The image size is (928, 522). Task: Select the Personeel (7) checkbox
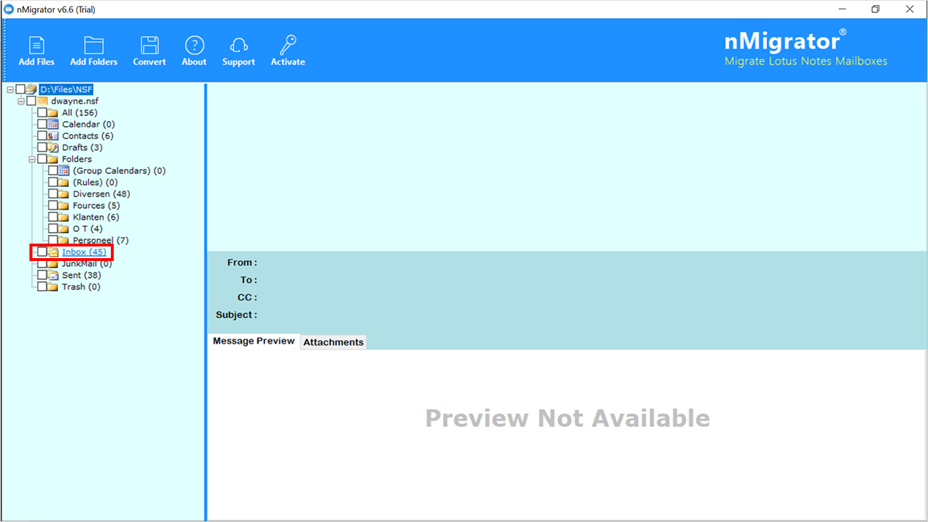click(x=53, y=240)
